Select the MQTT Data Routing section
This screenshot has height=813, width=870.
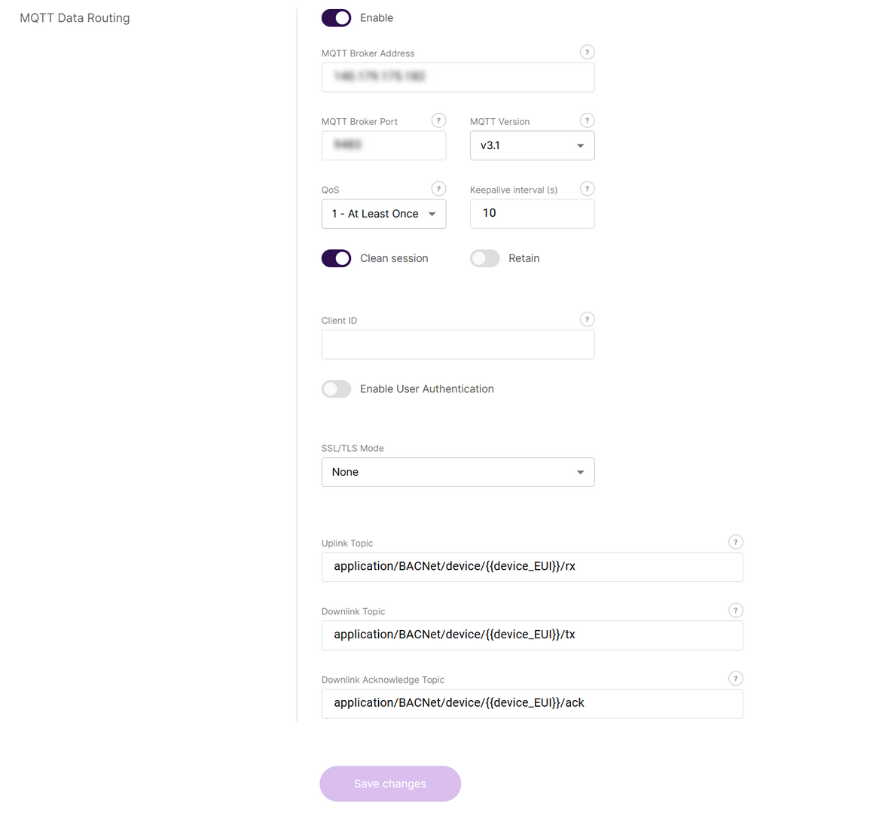click(x=75, y=17)
